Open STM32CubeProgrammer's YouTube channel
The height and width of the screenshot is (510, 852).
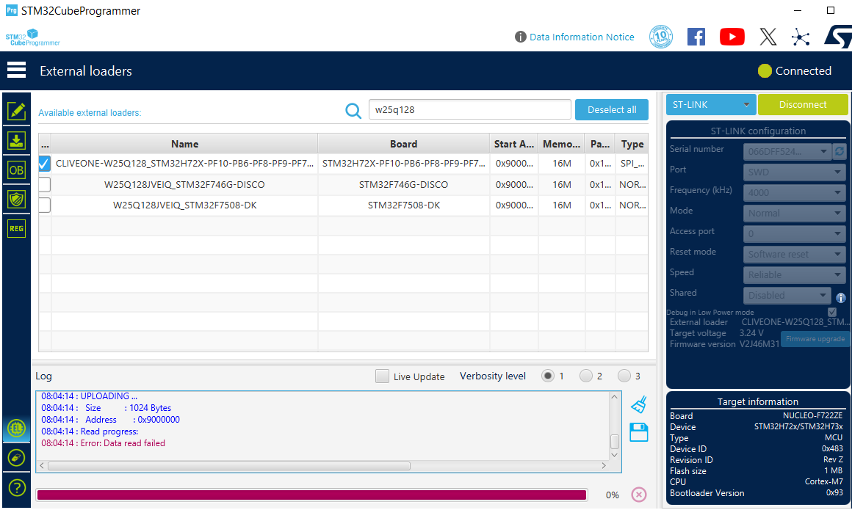pyautogui.click(x=732, y=36)
